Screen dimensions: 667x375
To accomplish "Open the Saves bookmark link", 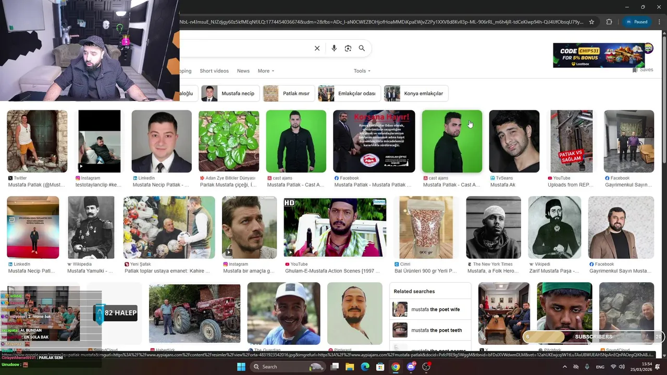I will pyautogui.click(x=643, y=70).
